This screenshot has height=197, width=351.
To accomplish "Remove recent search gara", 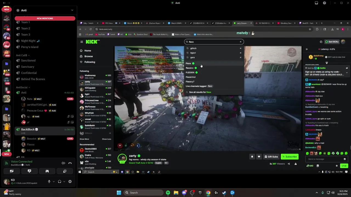I will tap(240, 57).
